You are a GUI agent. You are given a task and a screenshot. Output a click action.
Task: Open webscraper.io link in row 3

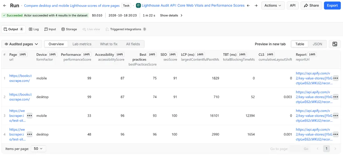17,116
